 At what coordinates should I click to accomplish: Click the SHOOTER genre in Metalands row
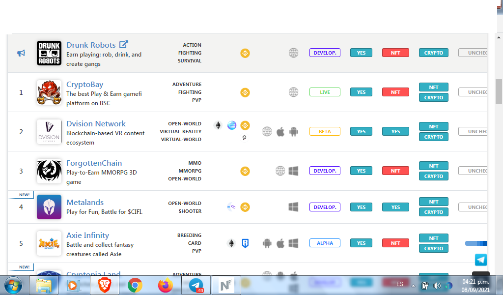[190, 211]
